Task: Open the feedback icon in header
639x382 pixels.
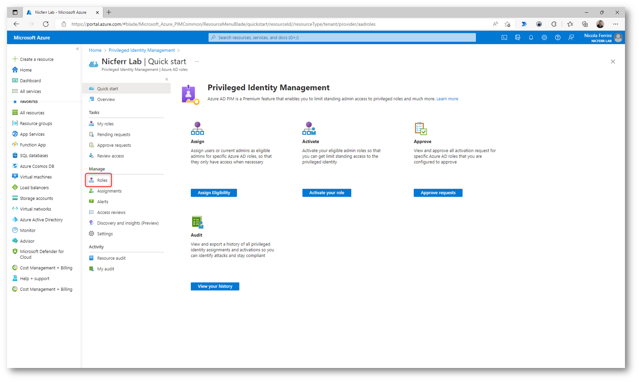Action: click(x=571, y=37)
